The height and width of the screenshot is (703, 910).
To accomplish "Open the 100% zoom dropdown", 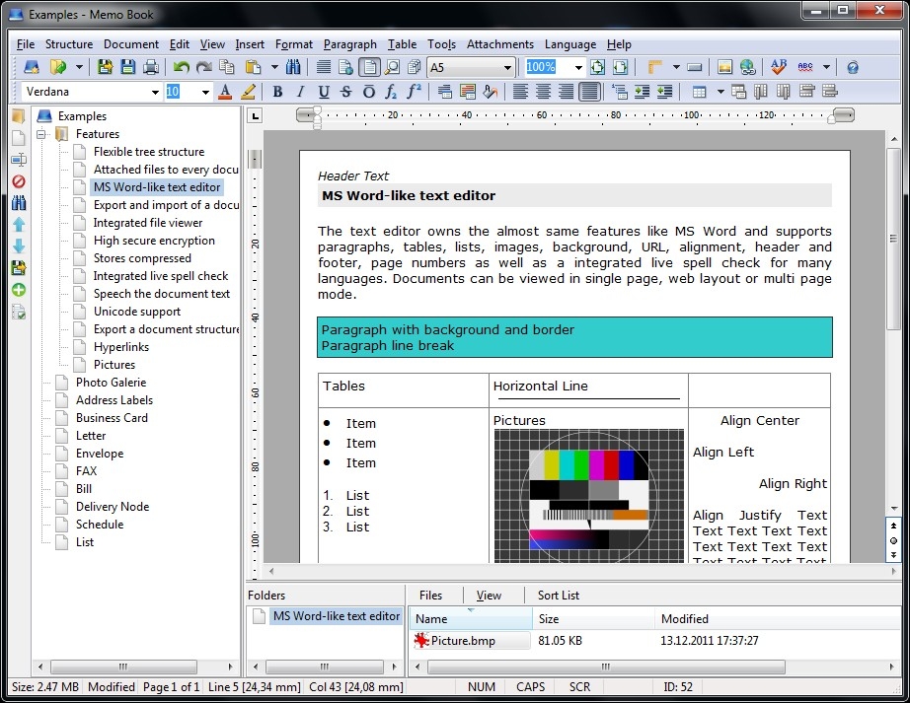I will (578, 68).
